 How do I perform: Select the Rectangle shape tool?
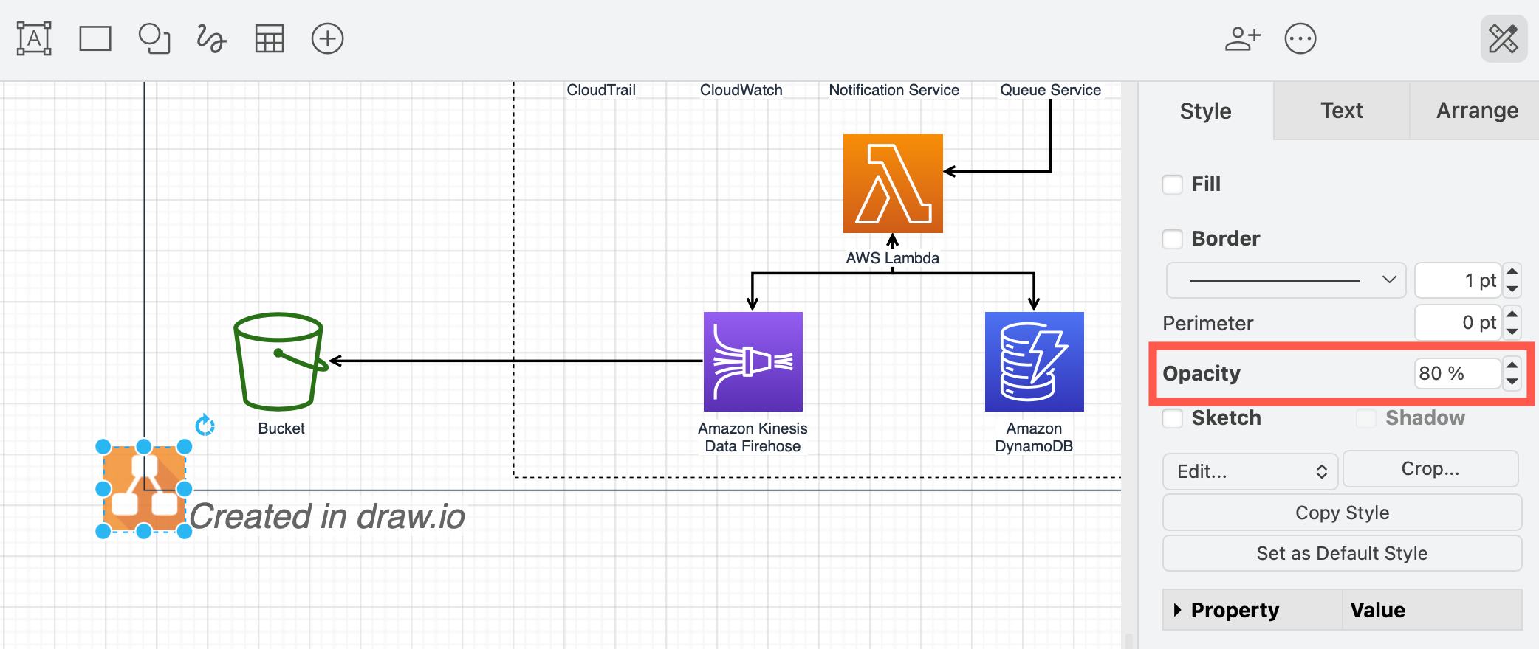(95, 38)
